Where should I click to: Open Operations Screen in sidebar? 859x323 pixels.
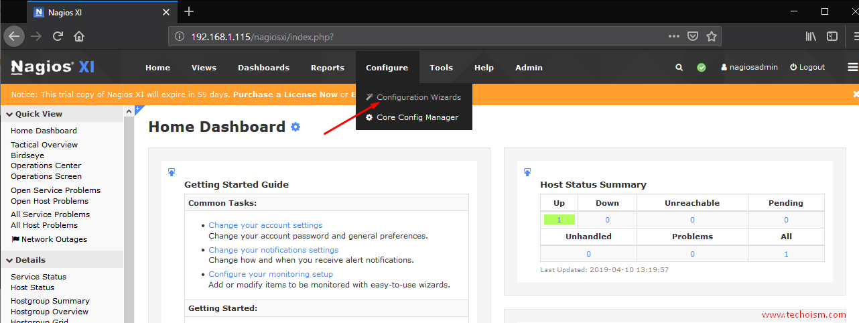(x=46, y=176)
